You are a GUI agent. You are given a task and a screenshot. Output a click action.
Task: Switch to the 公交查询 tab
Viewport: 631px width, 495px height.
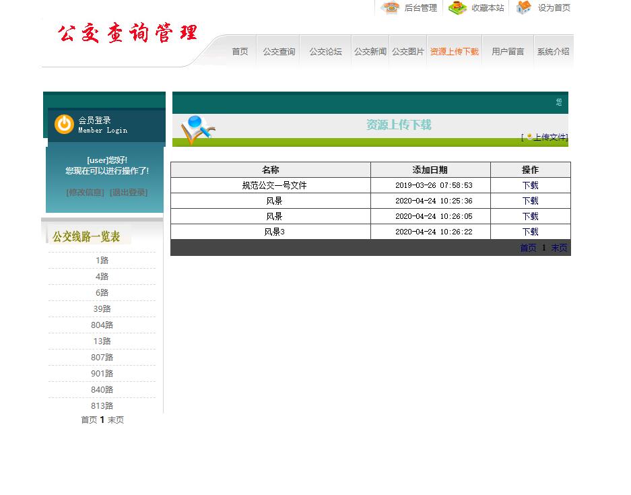[x=278, y=51]
